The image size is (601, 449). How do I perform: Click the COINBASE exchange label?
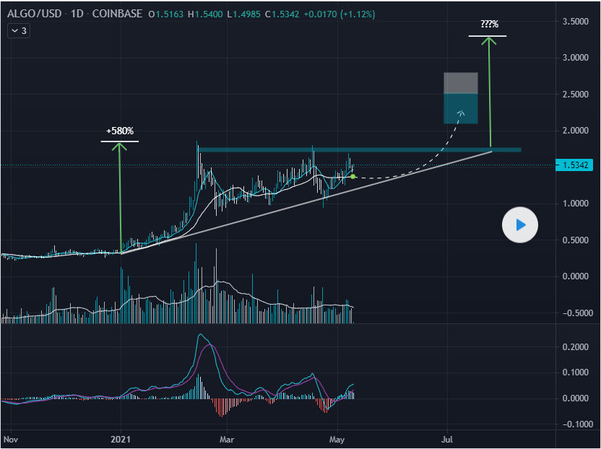coord(118,14)
